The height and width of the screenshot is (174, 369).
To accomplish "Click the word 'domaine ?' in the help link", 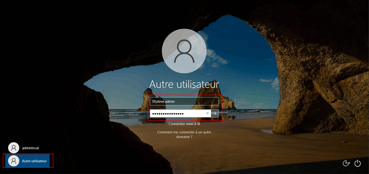I will tap(184, 137).
